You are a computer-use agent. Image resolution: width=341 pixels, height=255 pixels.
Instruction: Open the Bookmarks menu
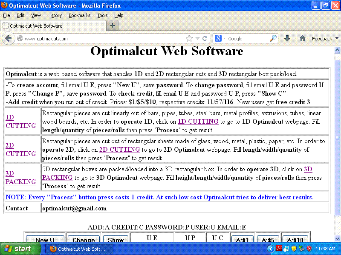point(80,15)
